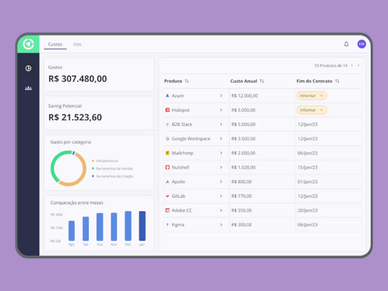Viewport: 388px width, 291px height.
Task: Expand the Adobe CC row chevron
Action: (221, 210)
